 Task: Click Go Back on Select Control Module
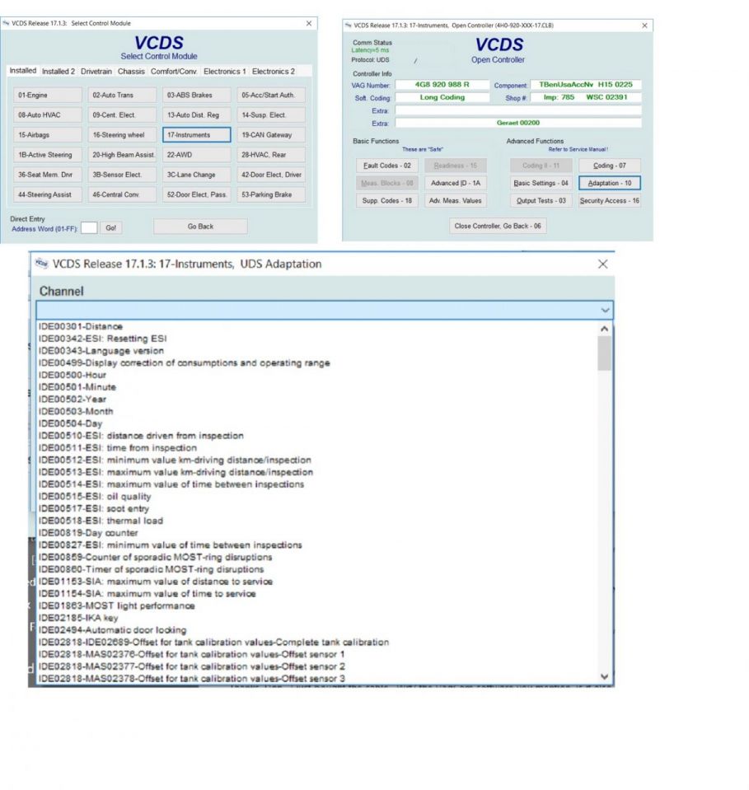tap(200, 226)
